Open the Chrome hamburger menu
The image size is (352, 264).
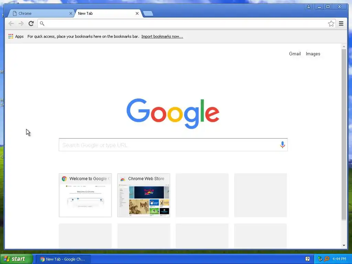pos(341,24)
